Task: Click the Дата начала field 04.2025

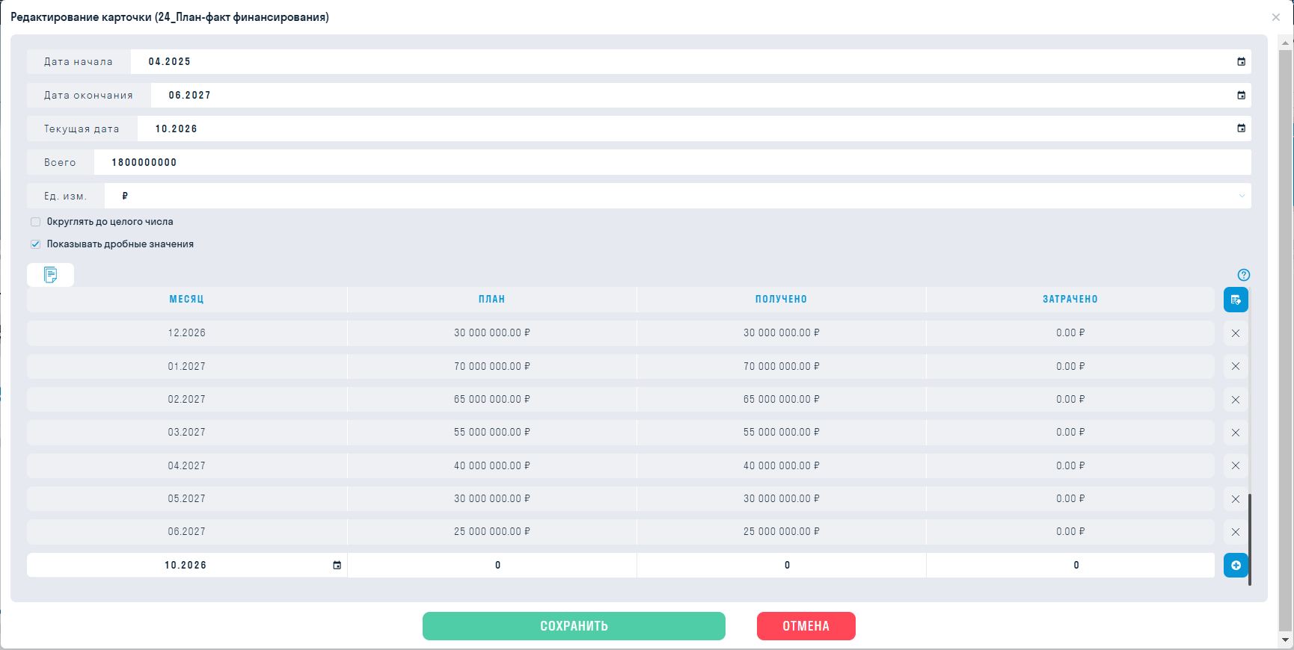Action: pos(691,62)
